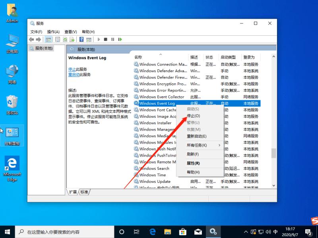Viewport: 318px width, 238px height.
Task: Open the Properties toolbar icon
Action: point(58,39)
